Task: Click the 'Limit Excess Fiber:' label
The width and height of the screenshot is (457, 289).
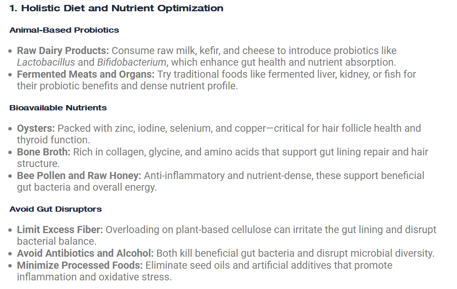Action: [x=60, y=230]
